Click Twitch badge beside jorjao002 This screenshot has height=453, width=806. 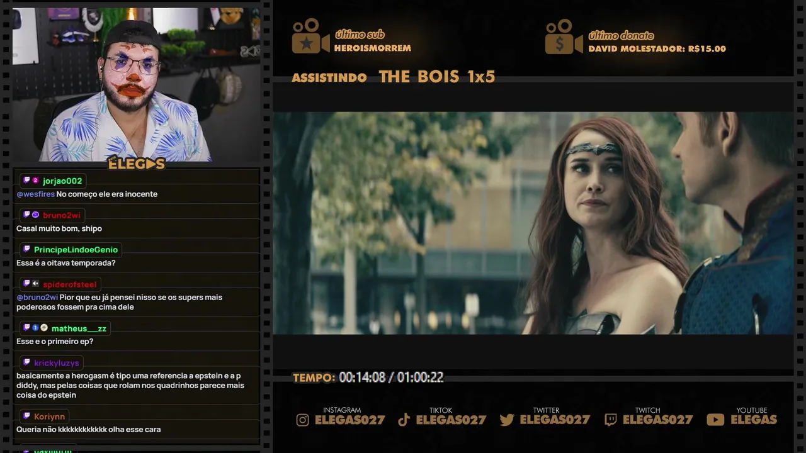(x=26, y=181)
